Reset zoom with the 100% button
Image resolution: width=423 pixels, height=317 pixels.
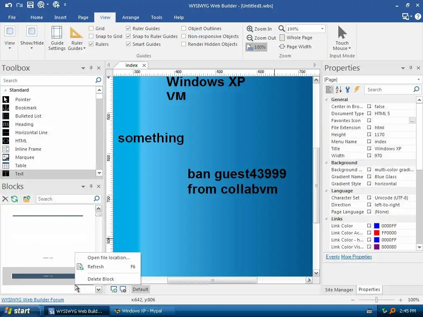click(256, 47)
